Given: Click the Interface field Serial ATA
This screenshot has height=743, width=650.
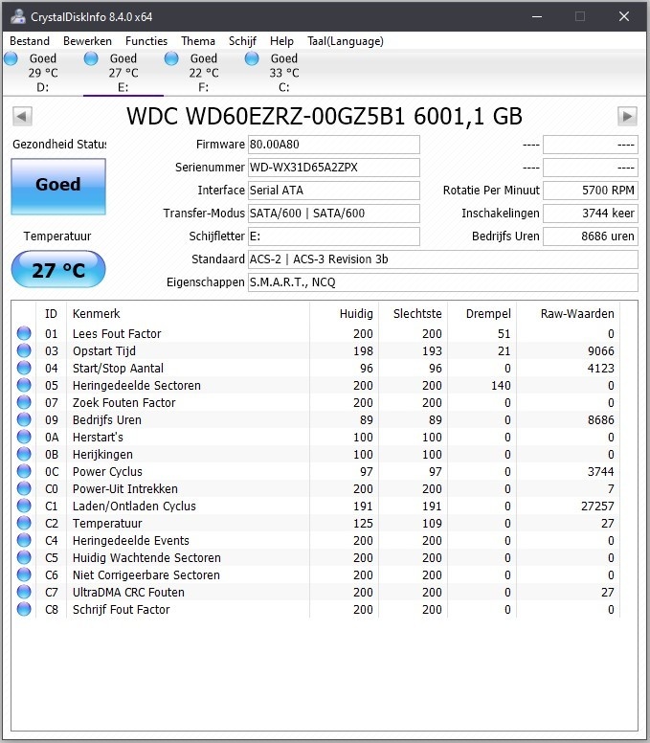Looking at the screenshot, I should [333, 191].
